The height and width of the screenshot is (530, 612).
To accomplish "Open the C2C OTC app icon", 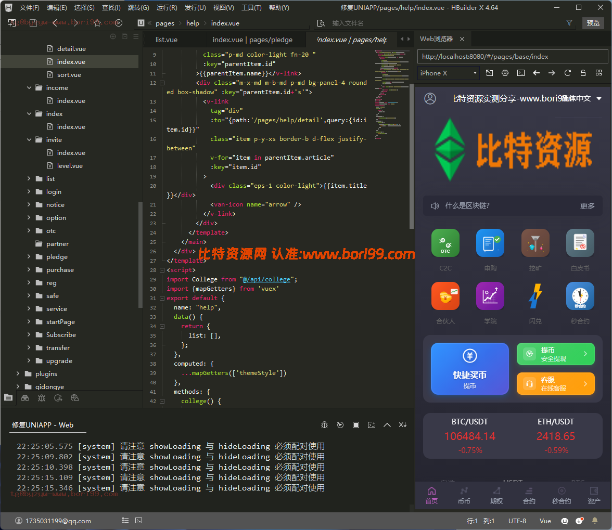I will pos(445,243).
